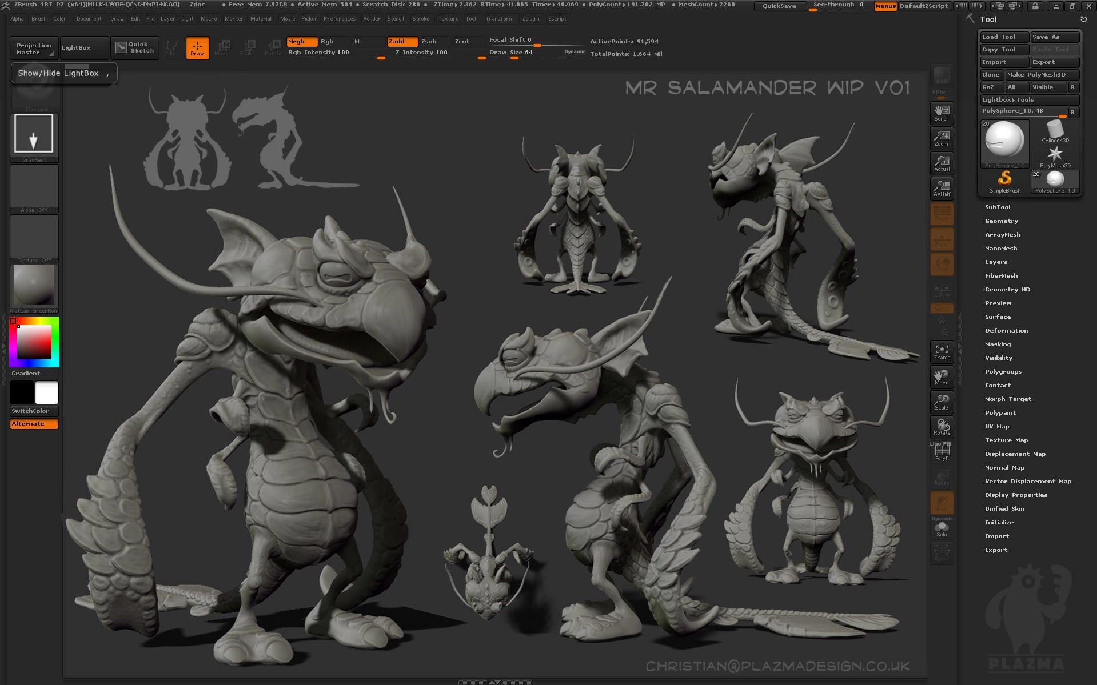Open the Brush menu
This screenshot has height=685, width=1097.
(39, 19)
